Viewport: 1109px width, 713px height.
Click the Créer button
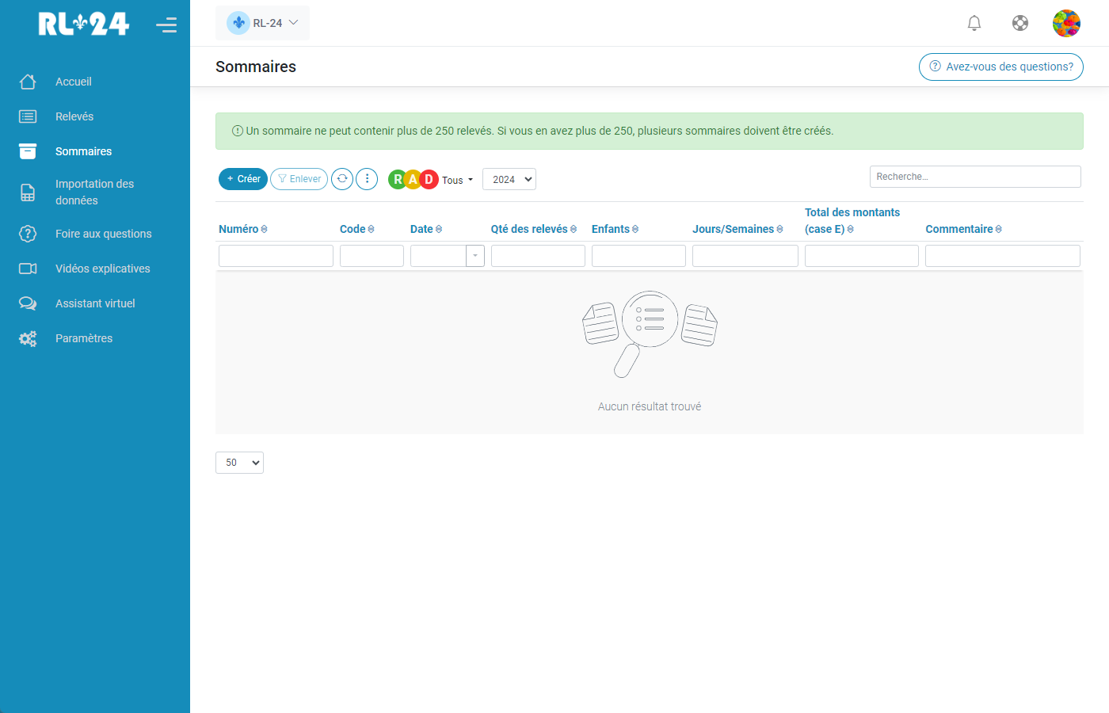(x=243, y=179)
